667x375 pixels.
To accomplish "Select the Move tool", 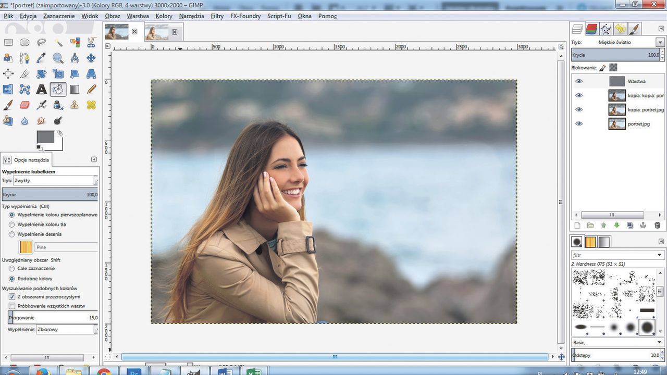I will point(91,58).
